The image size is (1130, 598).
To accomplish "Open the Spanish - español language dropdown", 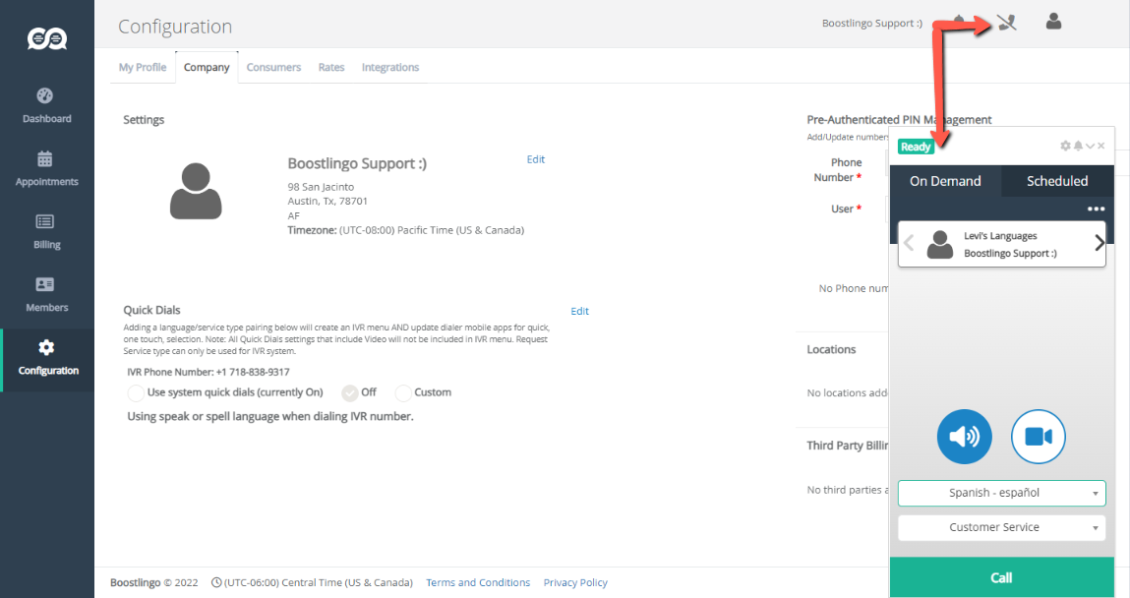I will 1002,493.
